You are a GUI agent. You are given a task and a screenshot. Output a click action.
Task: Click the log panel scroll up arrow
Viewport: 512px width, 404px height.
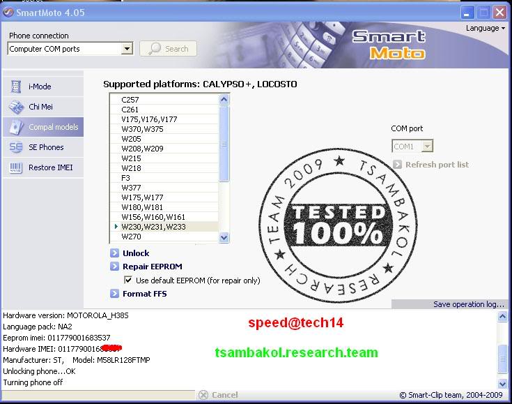pos(502,316)
